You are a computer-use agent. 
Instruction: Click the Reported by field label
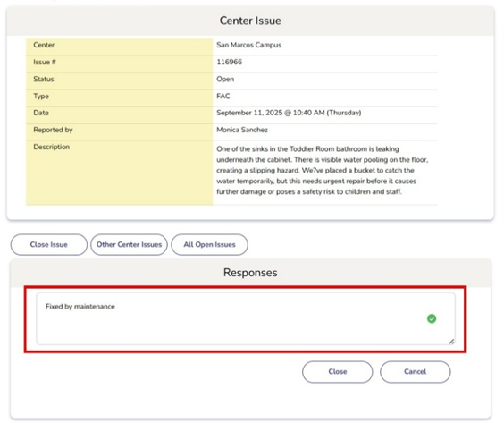click(53, 130)
